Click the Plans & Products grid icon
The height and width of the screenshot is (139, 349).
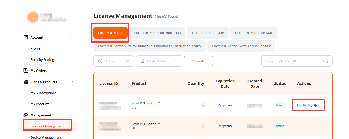[x=26, y=82]
